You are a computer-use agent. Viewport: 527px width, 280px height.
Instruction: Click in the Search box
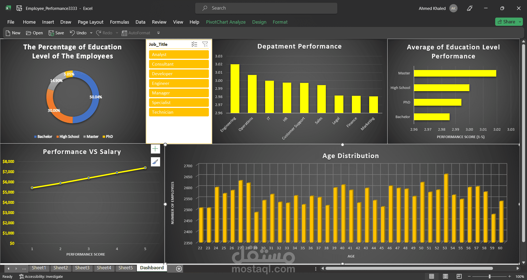tap(266, 8)
